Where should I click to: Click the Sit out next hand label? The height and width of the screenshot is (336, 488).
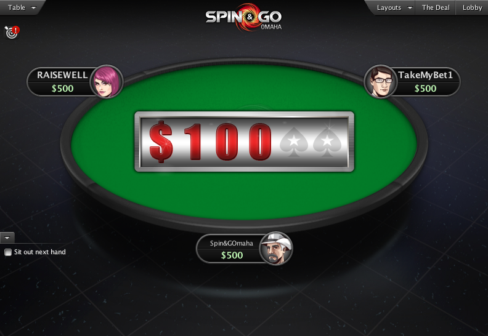click(40, 252)
